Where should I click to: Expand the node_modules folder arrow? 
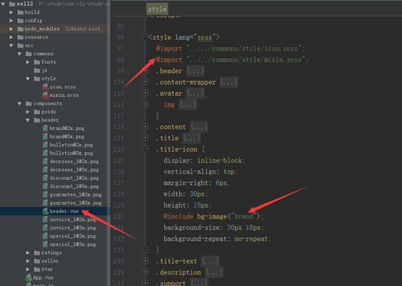tap(11, 29)
